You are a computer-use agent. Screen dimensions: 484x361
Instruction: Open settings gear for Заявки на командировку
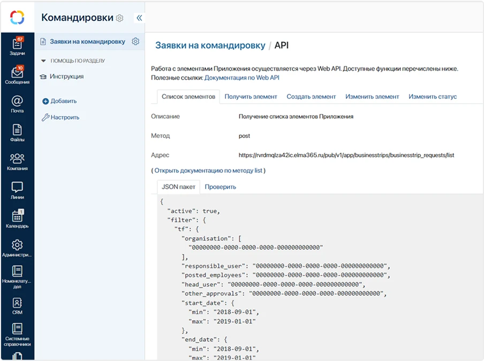point(135,41)
